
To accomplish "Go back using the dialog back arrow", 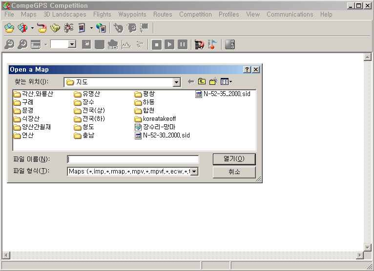I will 191,82.
